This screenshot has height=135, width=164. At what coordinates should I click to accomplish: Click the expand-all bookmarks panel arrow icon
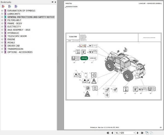pyautogui.click(x=52, y=2)
